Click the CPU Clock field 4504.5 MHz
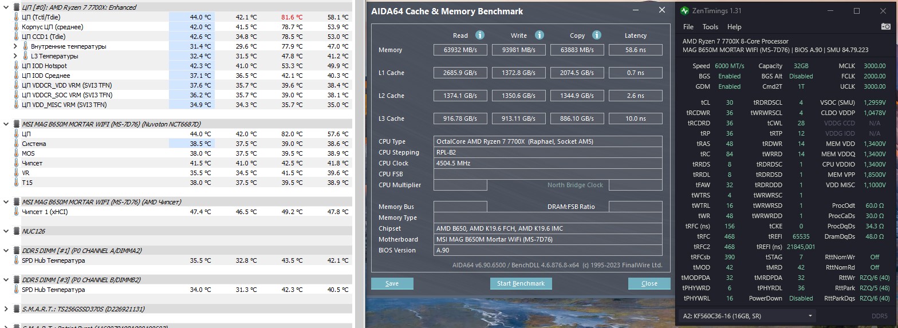 click(x=548, y=163)
